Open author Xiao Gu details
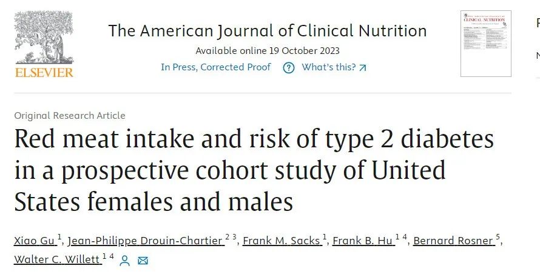The image size is (540, 277). click(35, 241)
